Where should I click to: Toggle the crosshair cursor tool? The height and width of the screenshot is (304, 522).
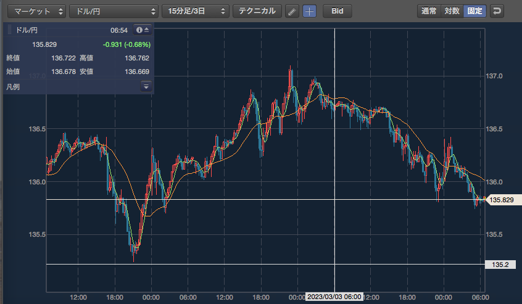pyautogui.click(x=309, y=11)
